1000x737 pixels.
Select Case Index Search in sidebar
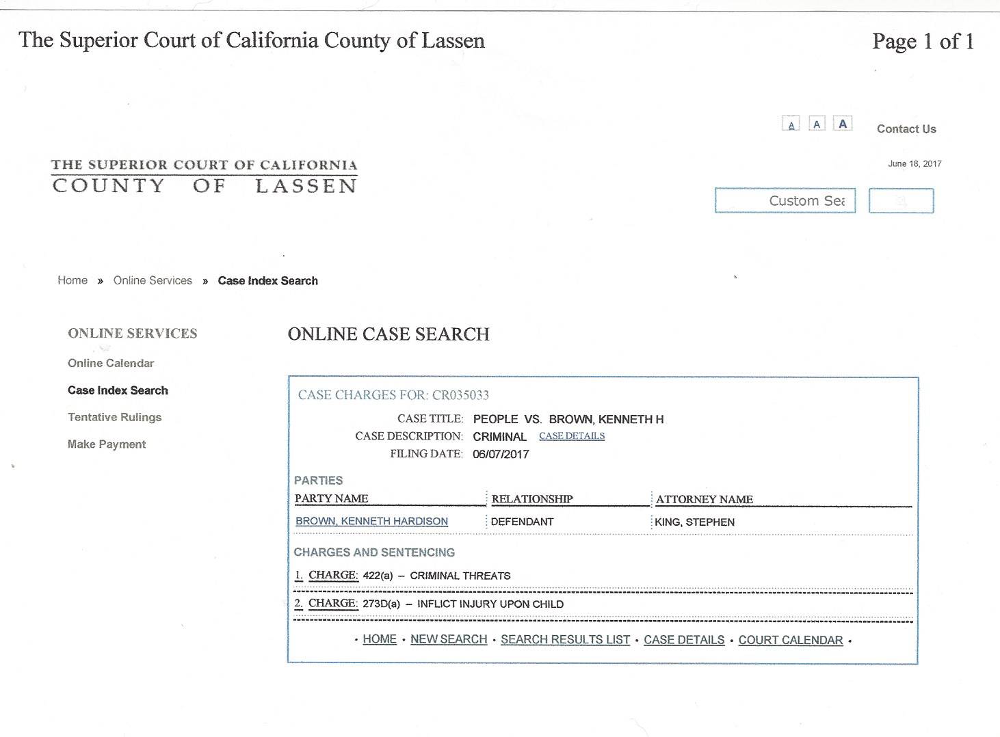(x=118, y=390)
